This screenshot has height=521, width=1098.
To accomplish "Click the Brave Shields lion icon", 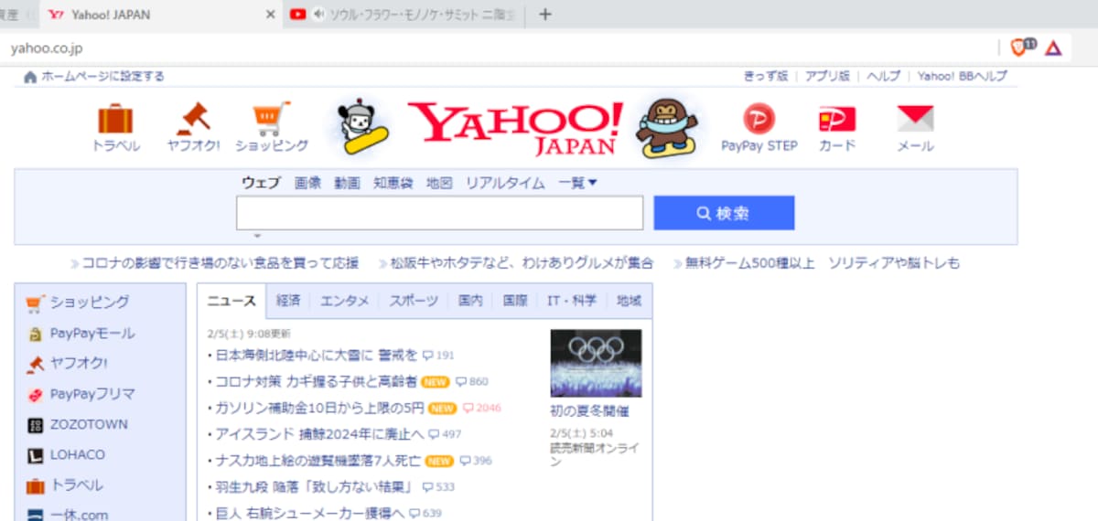I will pos(1018,48).
